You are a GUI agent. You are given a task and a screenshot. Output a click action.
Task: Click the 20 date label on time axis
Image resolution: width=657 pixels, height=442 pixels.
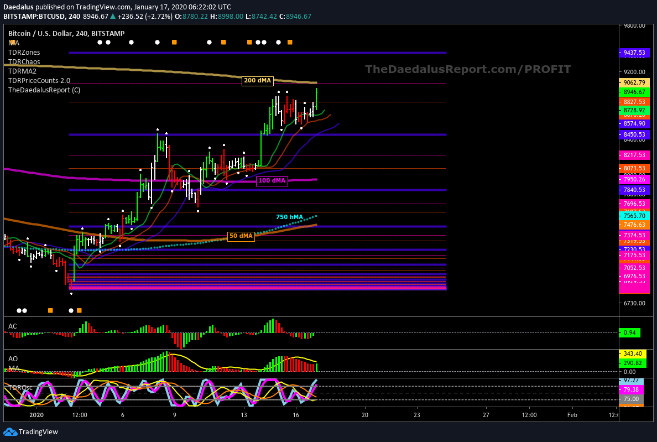click(365, 415)
